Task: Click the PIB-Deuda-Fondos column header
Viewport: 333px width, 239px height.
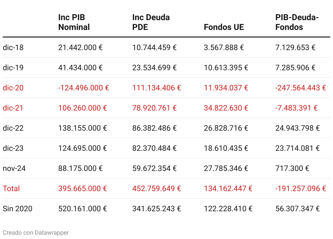Action: tap(297, 22)
